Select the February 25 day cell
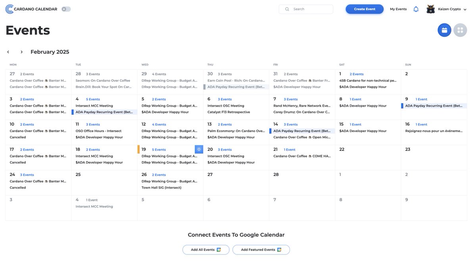The width and height of the screenshot is (476, 262). [x=104, y=183]
